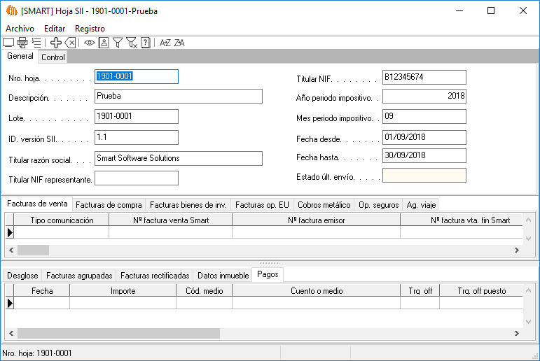Add a new record with plus icon
Image resolution: width=540 pixels, height=361 pixels.
coord(56,43)
